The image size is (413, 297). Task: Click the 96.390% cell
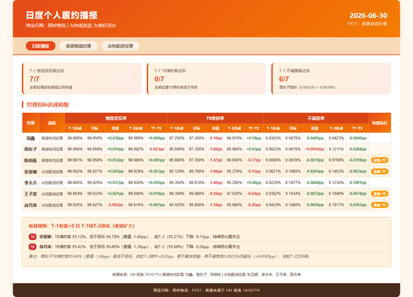177,194
